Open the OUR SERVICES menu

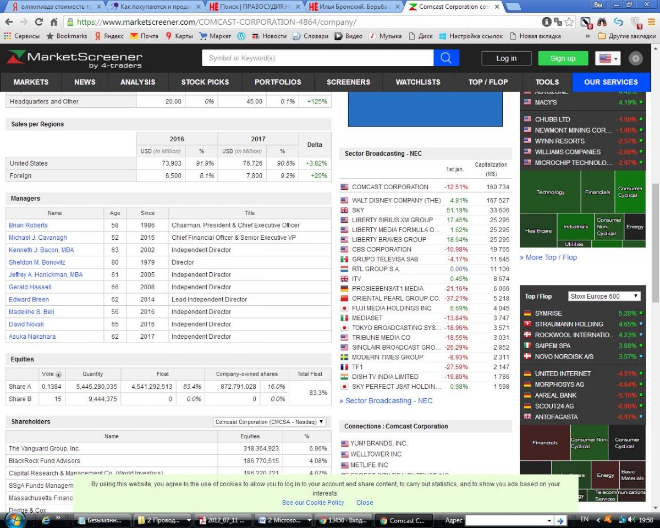coord(611,82)
